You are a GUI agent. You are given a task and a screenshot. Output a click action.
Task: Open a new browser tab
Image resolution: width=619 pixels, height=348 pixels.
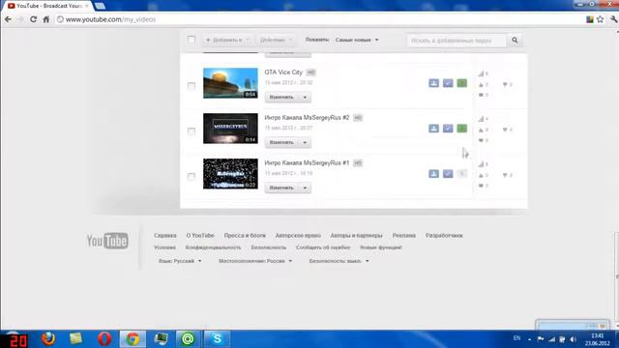pyautogui.click(x=100, y=6)
